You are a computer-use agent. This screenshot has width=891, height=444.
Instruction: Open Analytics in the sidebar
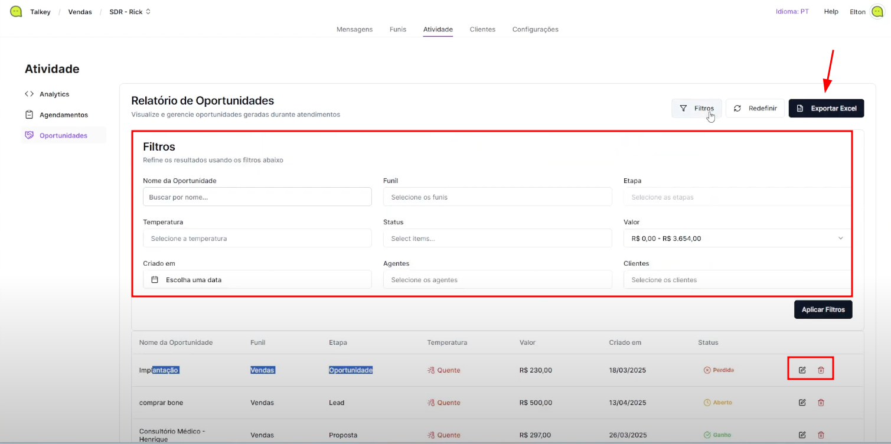[54, 94]
